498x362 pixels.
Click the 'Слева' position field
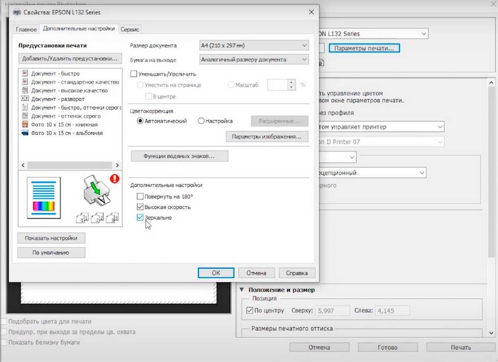coord(392,311)
